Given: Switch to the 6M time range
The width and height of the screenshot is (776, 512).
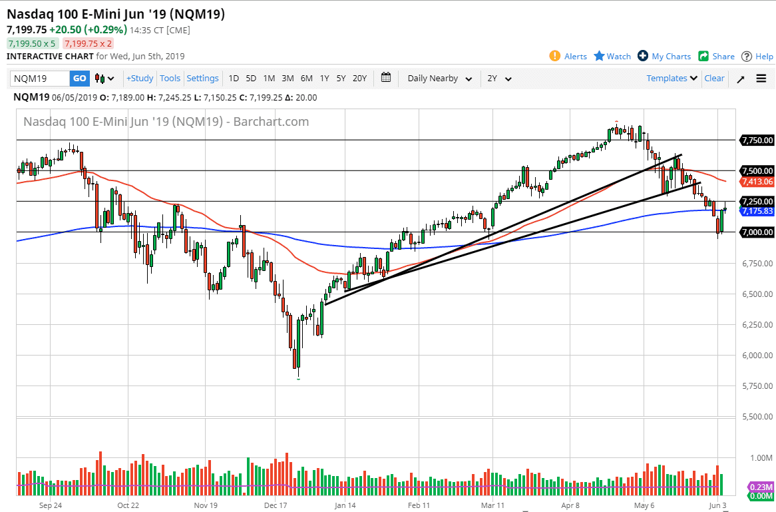Looking at the screenshot, I should tap(306, 78).
